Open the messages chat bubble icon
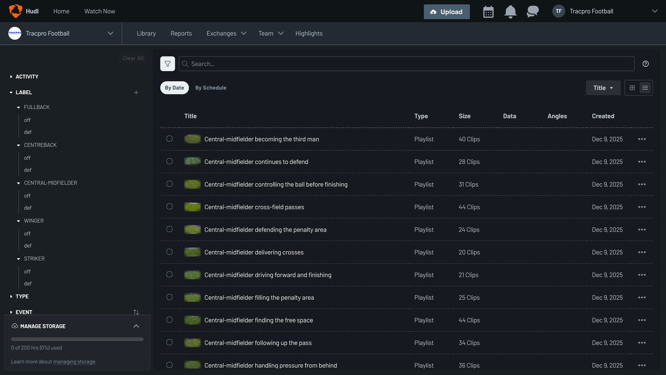Image resolution: width=666 pixels, height=375 pixels. (x=532, y=12)
